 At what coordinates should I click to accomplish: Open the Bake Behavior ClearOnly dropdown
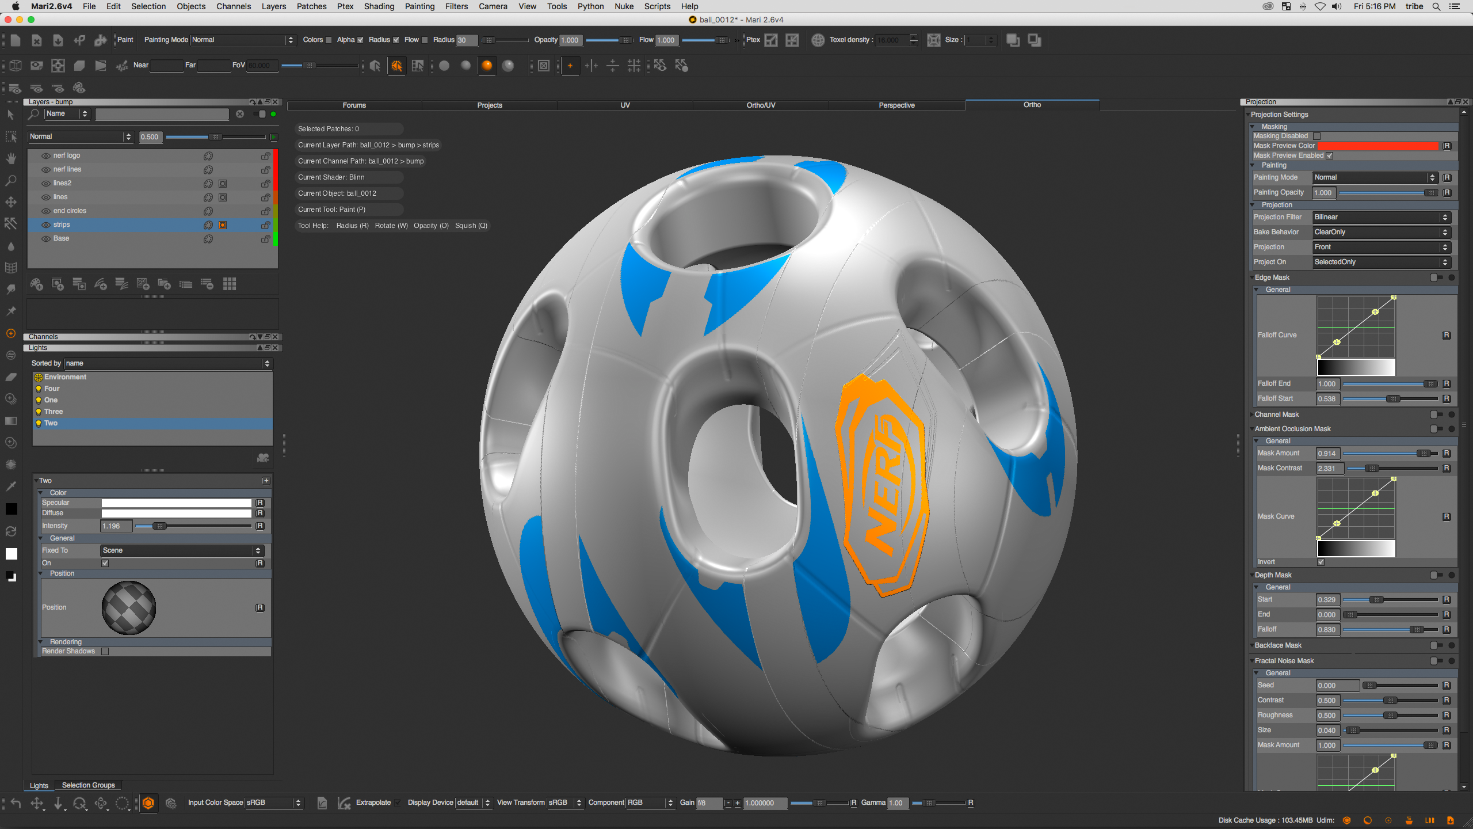coord(1382,233)
